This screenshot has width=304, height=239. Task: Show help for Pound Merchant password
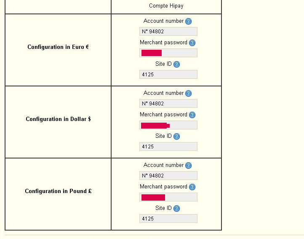click(192, 187)
